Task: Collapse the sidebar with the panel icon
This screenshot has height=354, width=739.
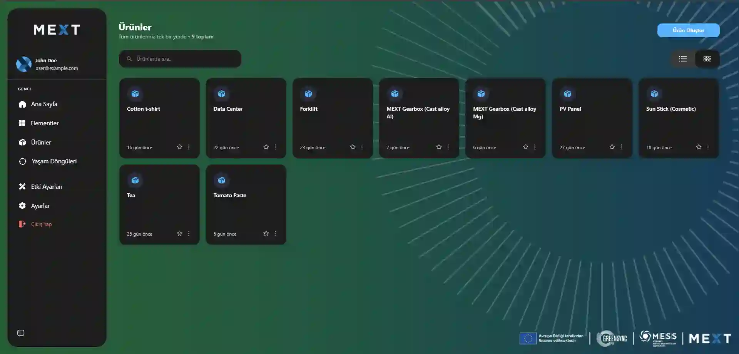Action: pos(21,333)
